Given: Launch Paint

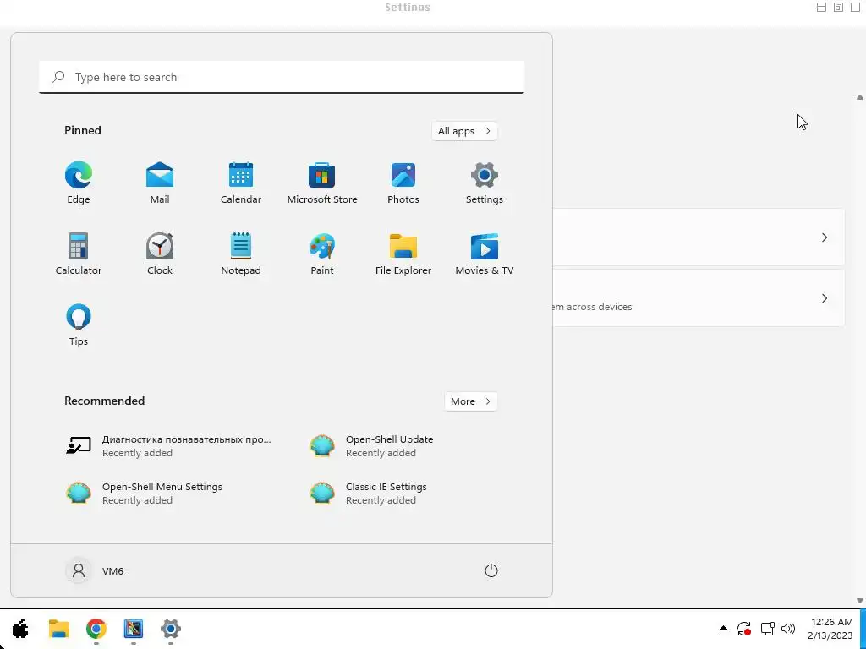Looking at the screenshot, I should pos(322,254).
